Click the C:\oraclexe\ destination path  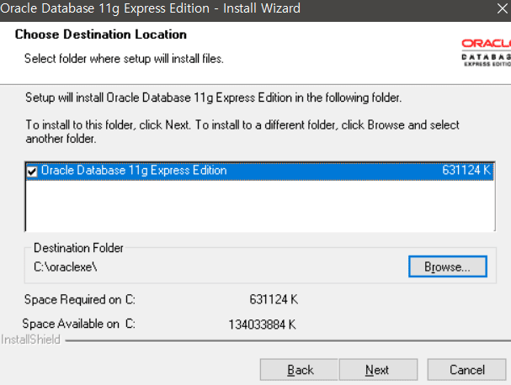[x=65, y=266]
